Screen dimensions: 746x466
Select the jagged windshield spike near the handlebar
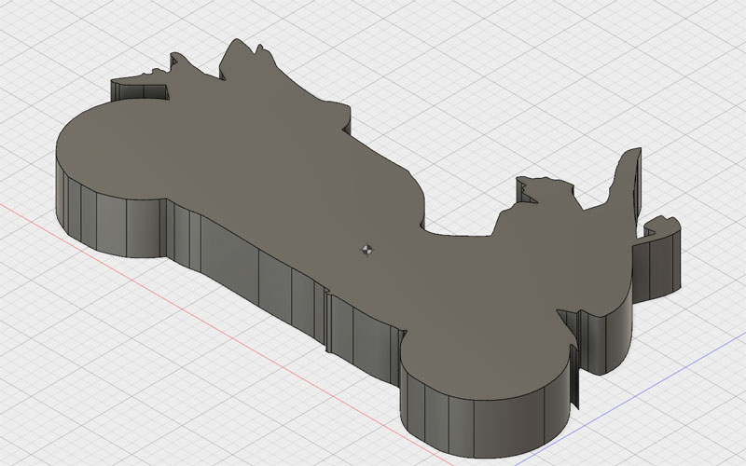(530, 191)
